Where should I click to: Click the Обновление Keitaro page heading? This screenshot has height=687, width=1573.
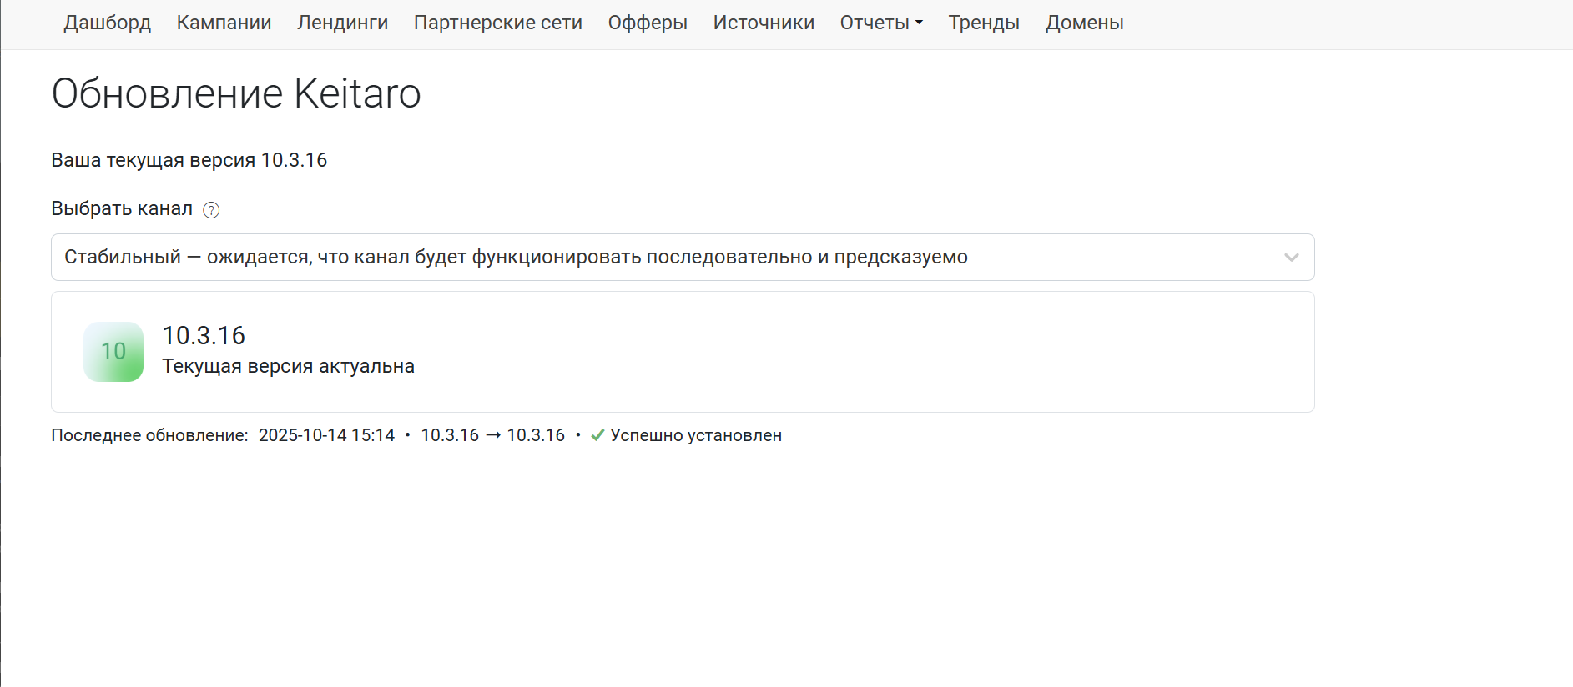(x=236, y=93)
